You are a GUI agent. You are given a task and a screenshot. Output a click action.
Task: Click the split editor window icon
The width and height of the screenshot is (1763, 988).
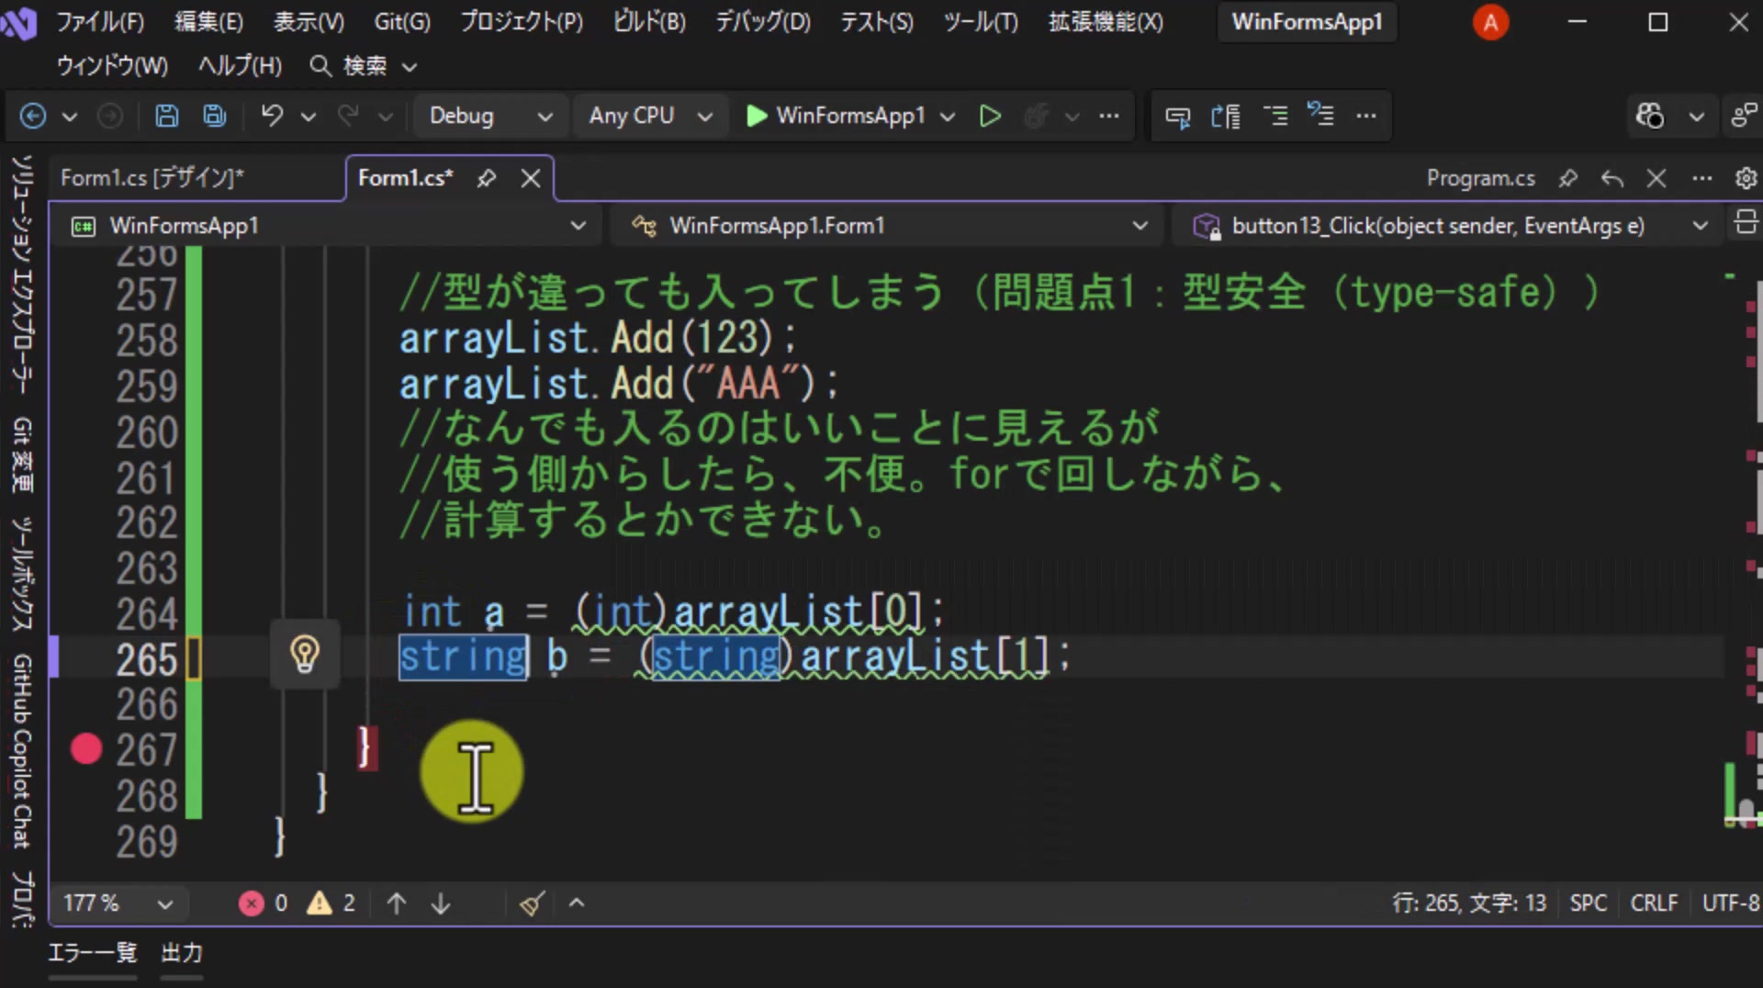[x=1746, y=223]
